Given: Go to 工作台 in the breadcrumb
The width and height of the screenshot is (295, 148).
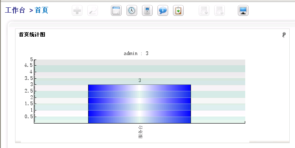Looking at the screenshot, I should point(15,10).
